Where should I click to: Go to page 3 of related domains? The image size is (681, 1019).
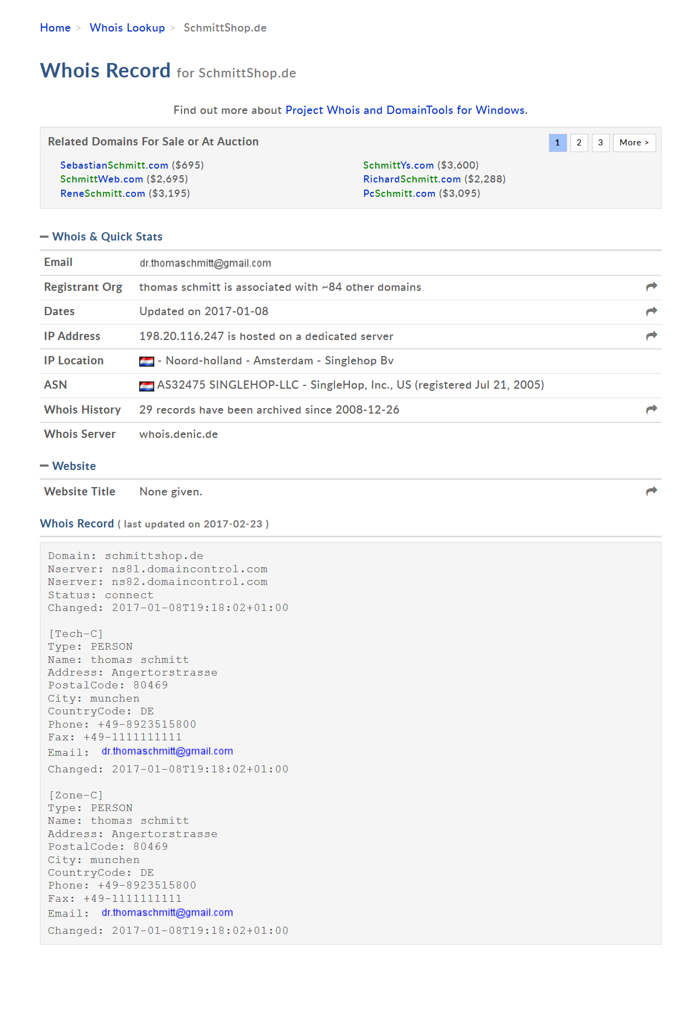pos(600,143)
